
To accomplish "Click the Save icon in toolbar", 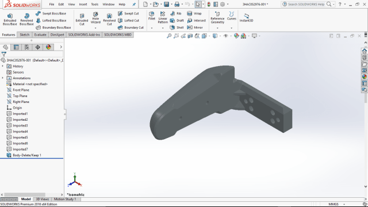I will [x=166, y=4].
